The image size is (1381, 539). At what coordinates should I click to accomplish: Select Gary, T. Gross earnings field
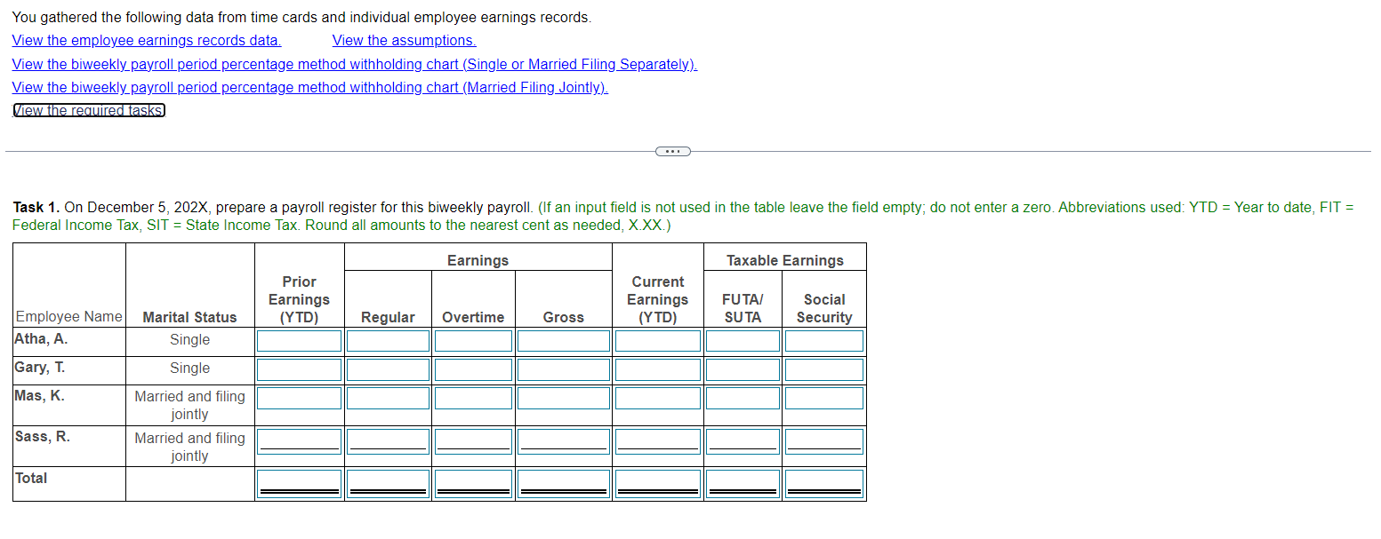[x=563, y=369]
